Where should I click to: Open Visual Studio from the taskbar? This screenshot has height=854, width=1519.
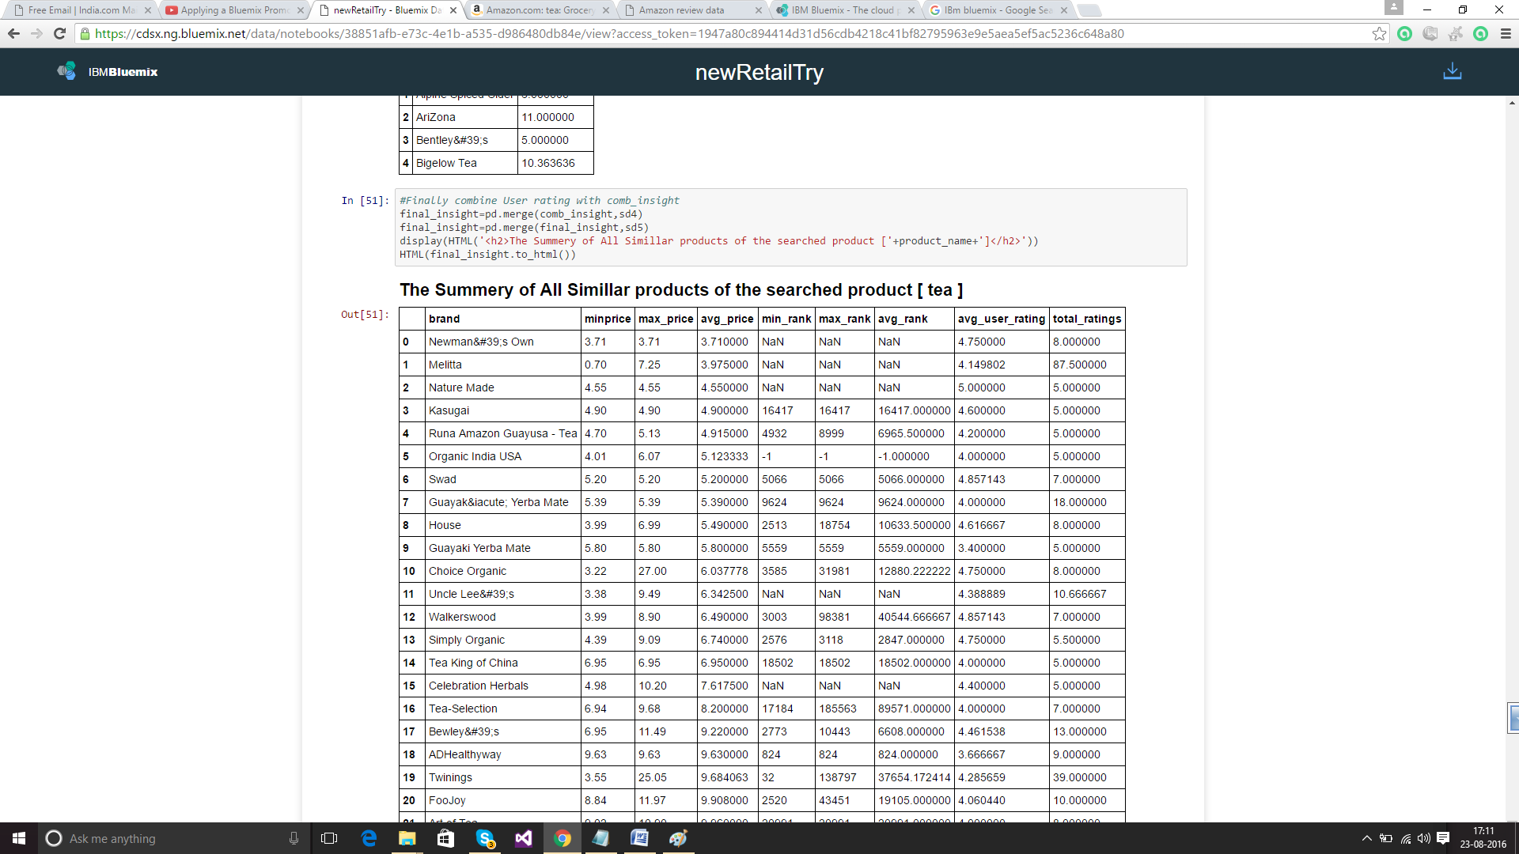524,838
